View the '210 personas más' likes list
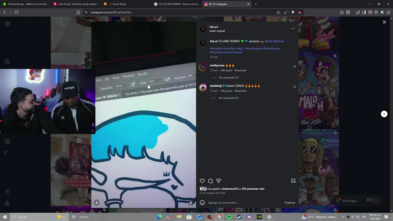 [x=253, y=189]
